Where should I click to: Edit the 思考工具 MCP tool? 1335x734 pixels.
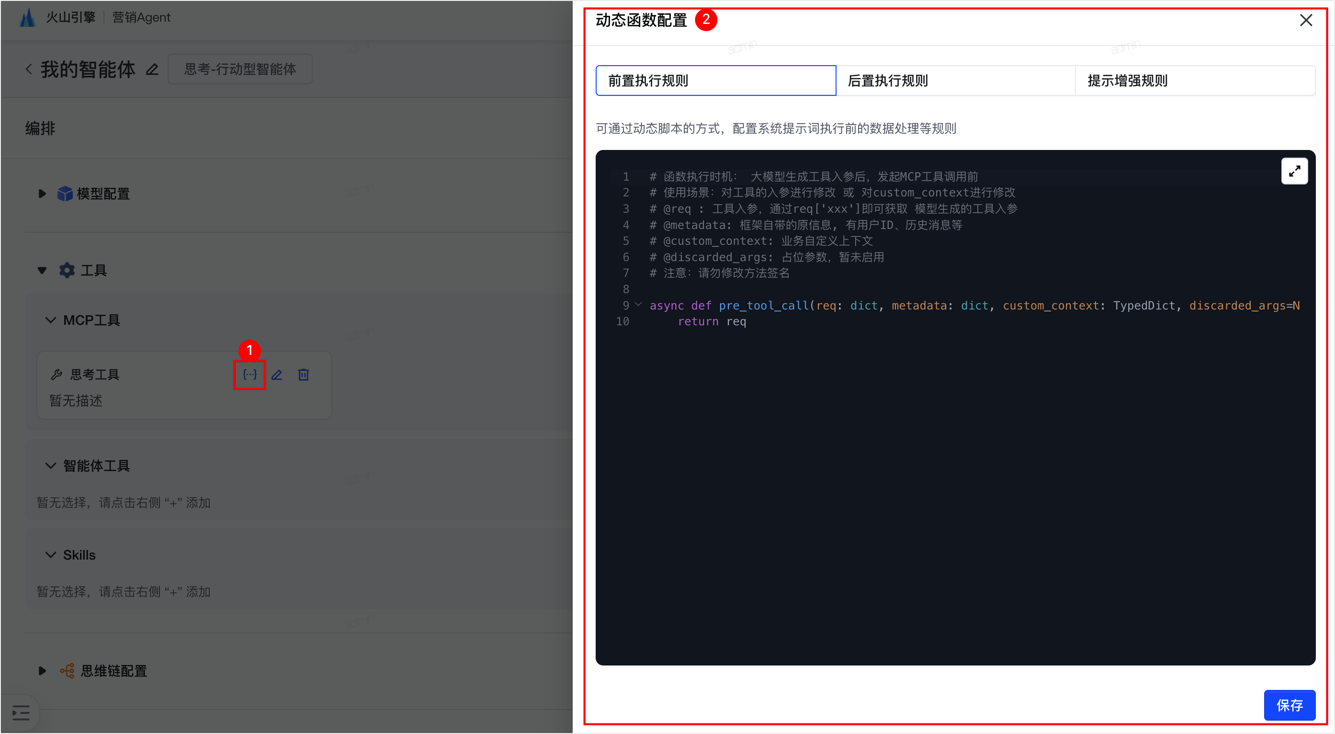tap(277, 374)
